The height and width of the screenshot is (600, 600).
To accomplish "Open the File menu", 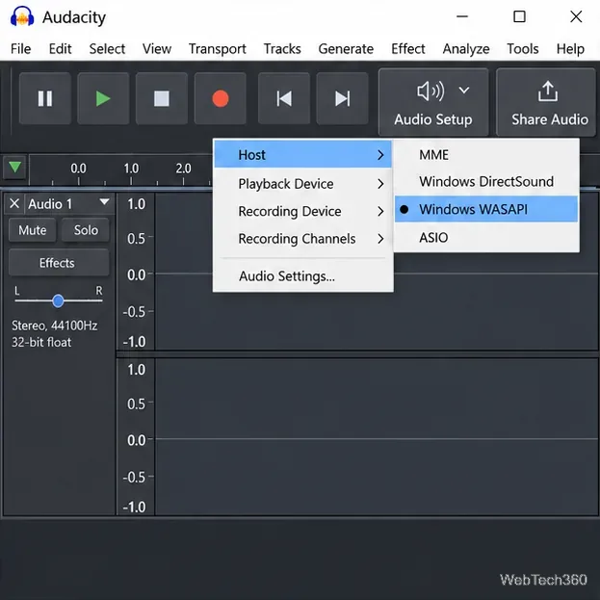I will tap(20, 49).
